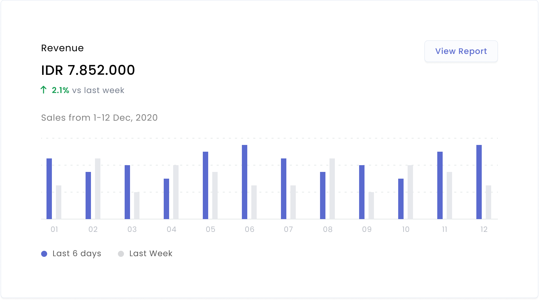Click the 11 axis label
The width and height of the screenshot is (539, 300).
click(445, 230)
